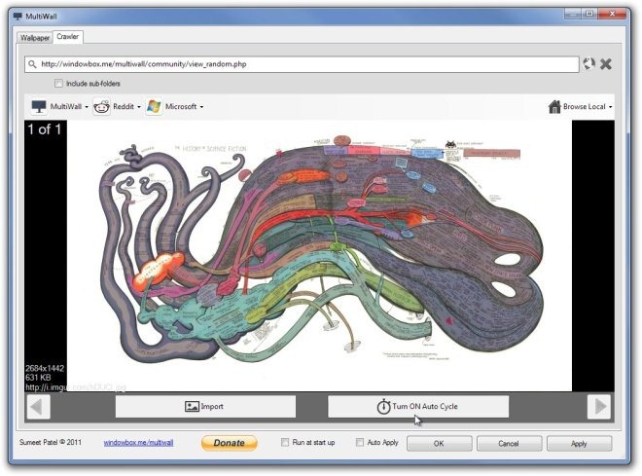Toggle Run at start up checkbox
The width and height of the screenshot is (642, 476).
point(285,442)
